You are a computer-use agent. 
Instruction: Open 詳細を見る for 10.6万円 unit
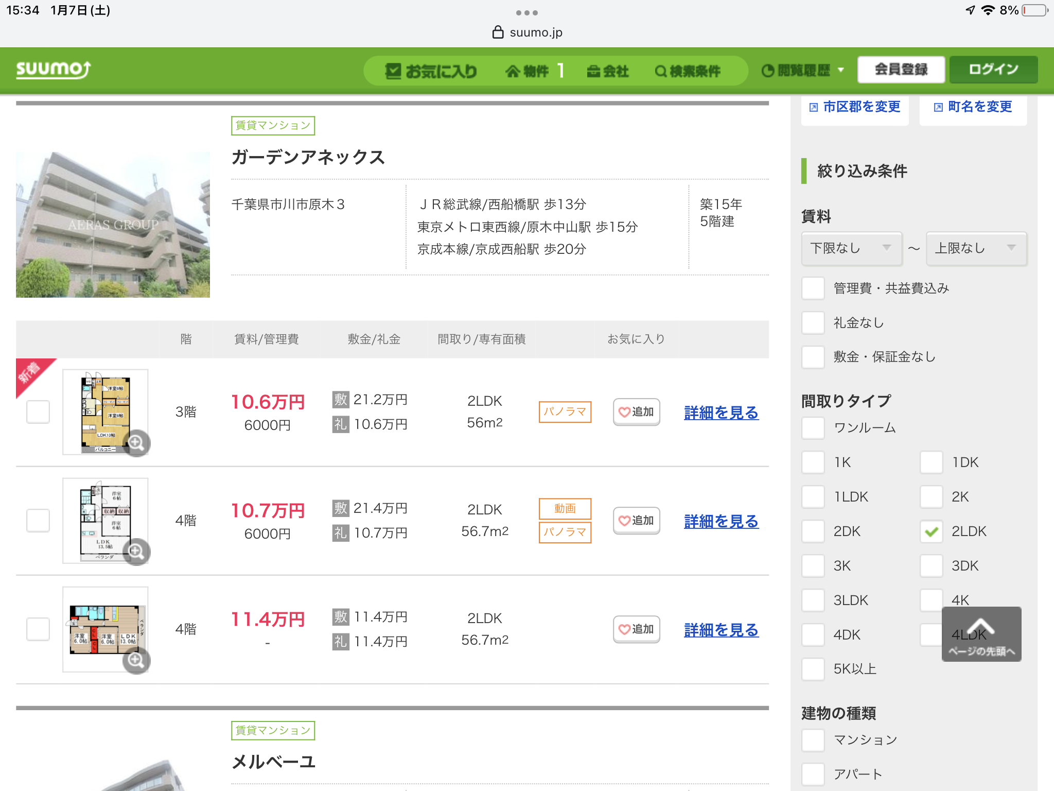point(721,412)
